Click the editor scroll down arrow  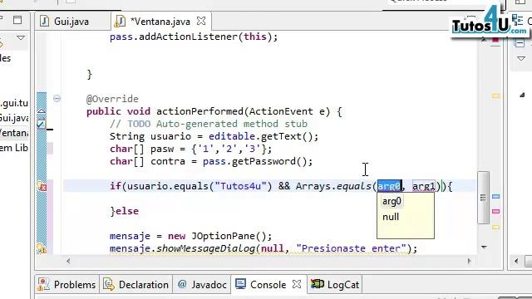(x=484, y=248)
